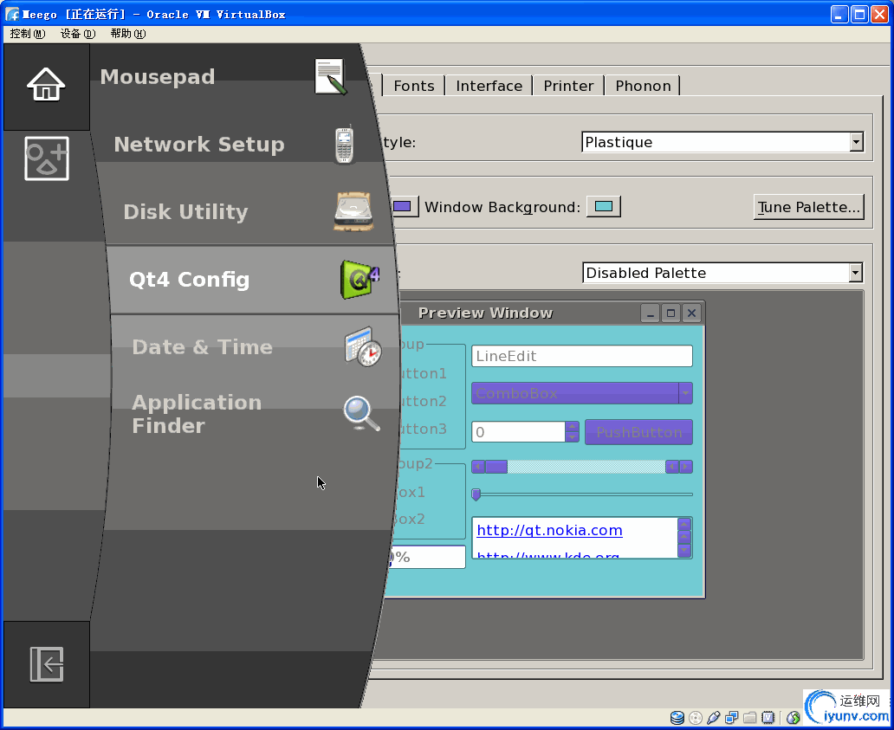
Task: Click the network adapters indicator in status bar
Action: pos(731,718)
